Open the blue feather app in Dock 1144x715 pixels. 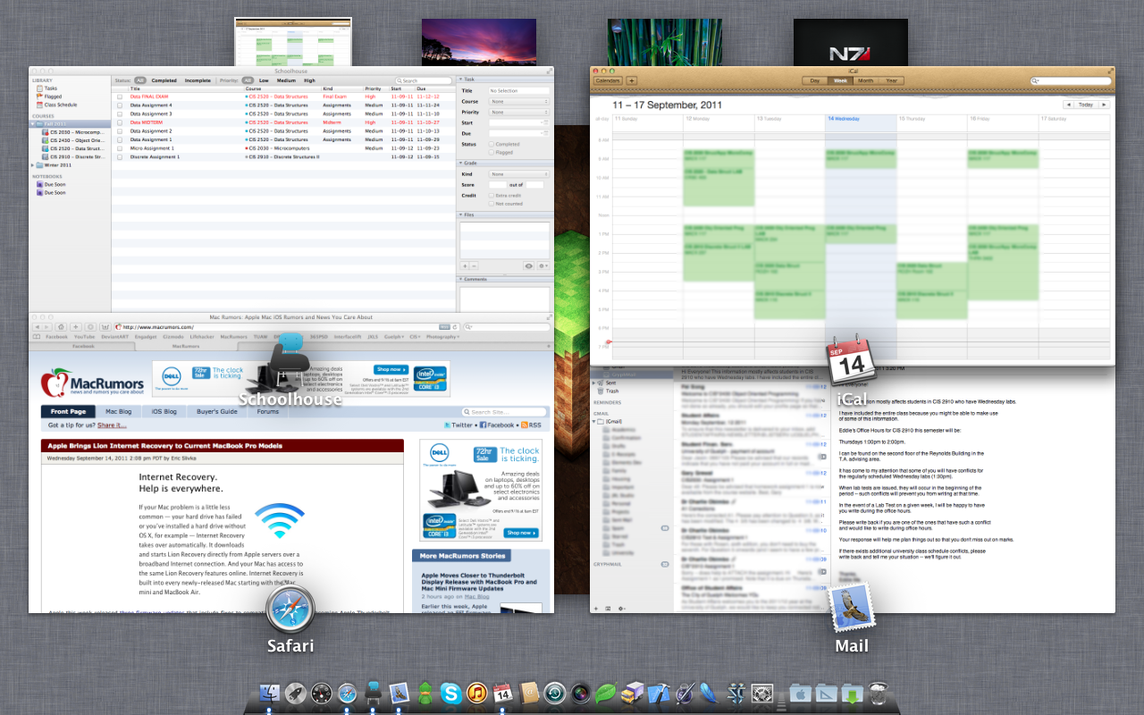point(711,693)
